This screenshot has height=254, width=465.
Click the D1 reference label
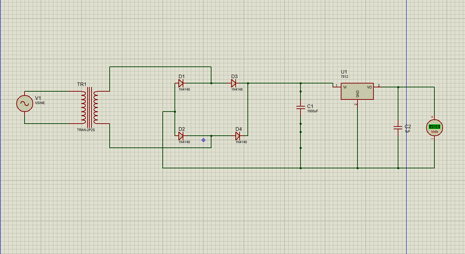pos(182,76)
